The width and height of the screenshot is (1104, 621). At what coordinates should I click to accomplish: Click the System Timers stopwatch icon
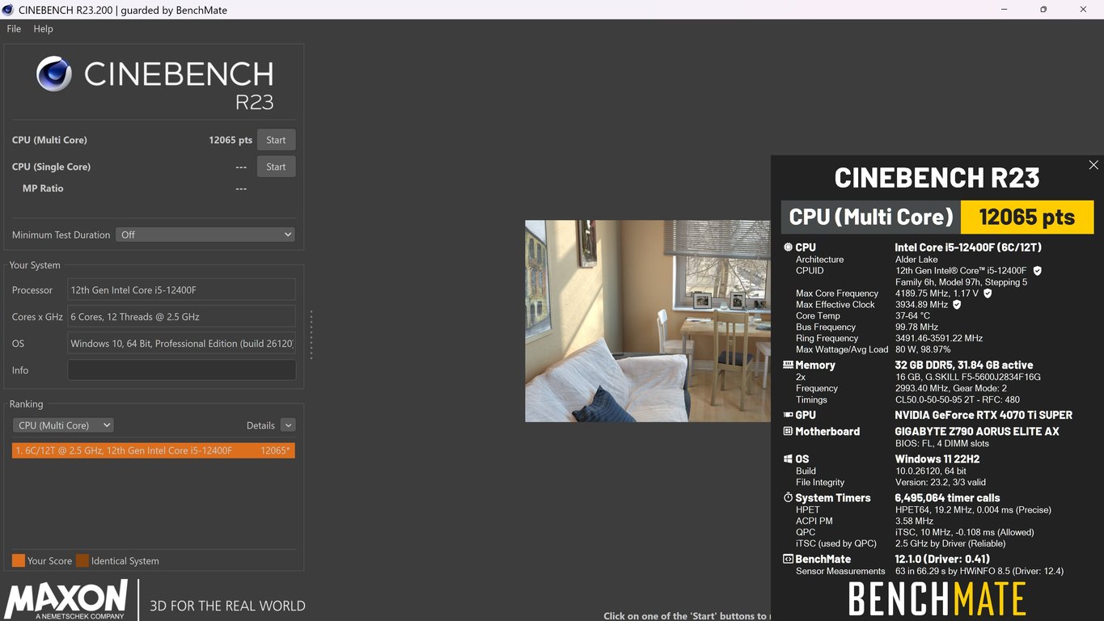pos(788,498)
